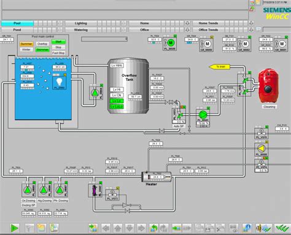Open the GR_M002 fan motor faceplate
291x235 pixels.
244,44
